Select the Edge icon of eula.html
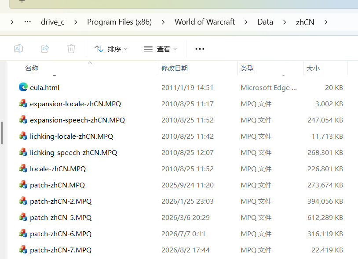 point(23,87)
